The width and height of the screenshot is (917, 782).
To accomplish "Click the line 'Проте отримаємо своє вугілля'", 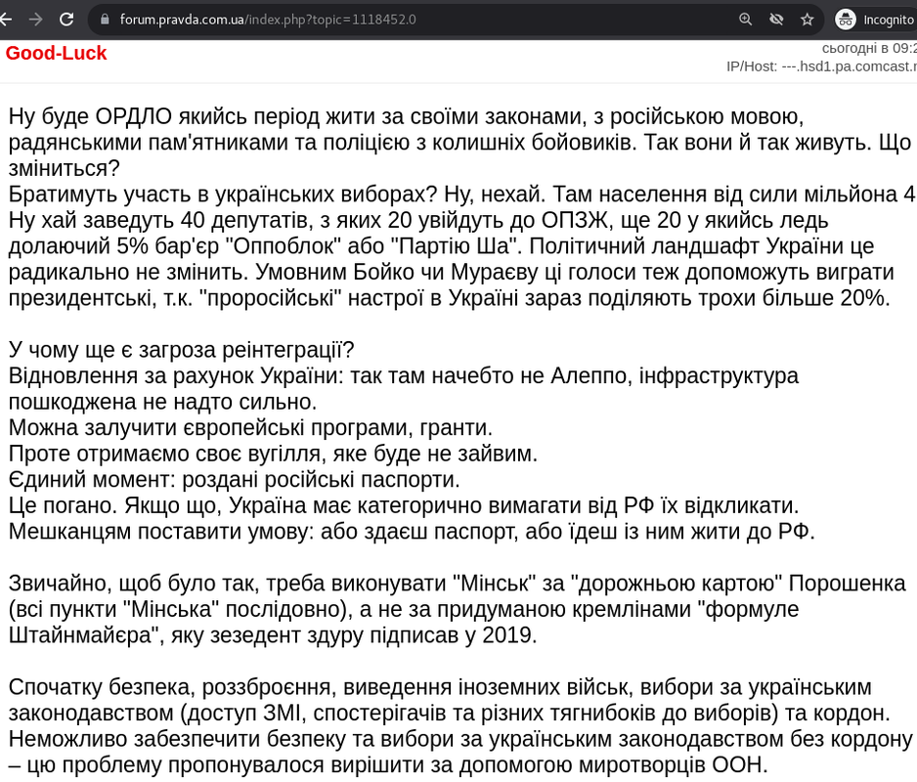I will click(273, 454).
